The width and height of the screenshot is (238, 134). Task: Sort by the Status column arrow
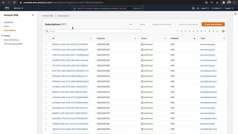point(165,38)
